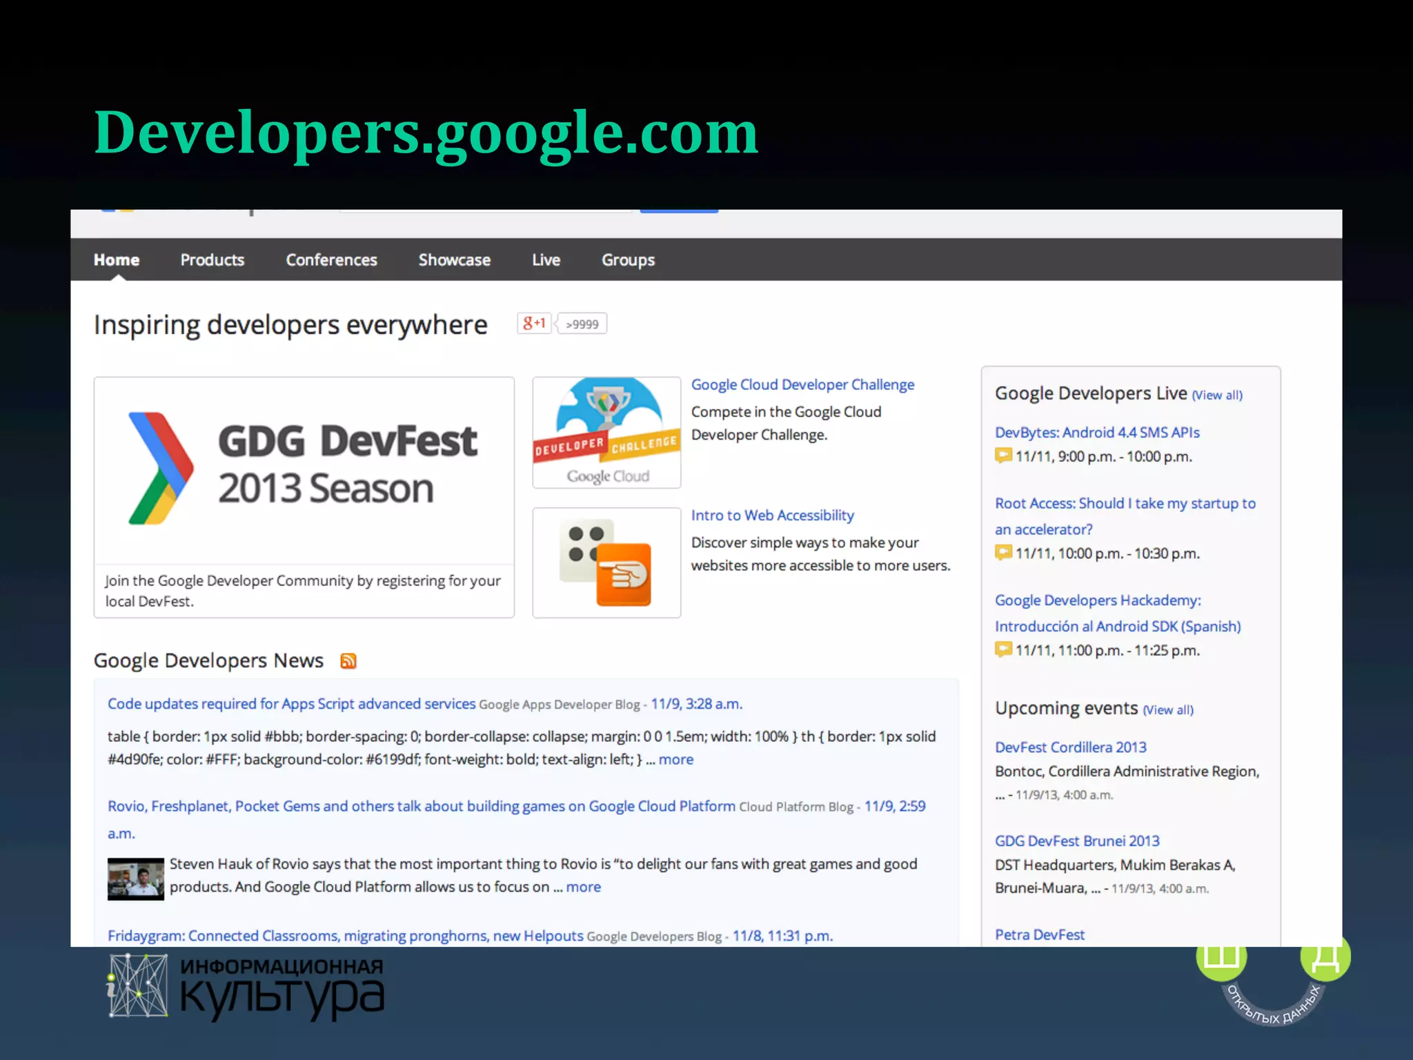Viewport: 1413px width, 1060px height.
Task: Click the Inspiring developers everywhere heading
Action: point(290,325)
